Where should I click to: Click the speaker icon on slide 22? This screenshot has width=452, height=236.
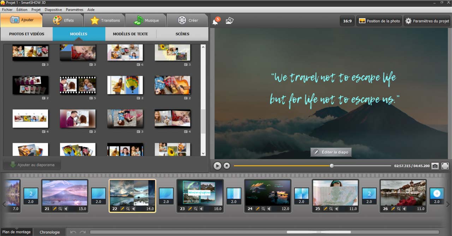[x=133, y=209]
